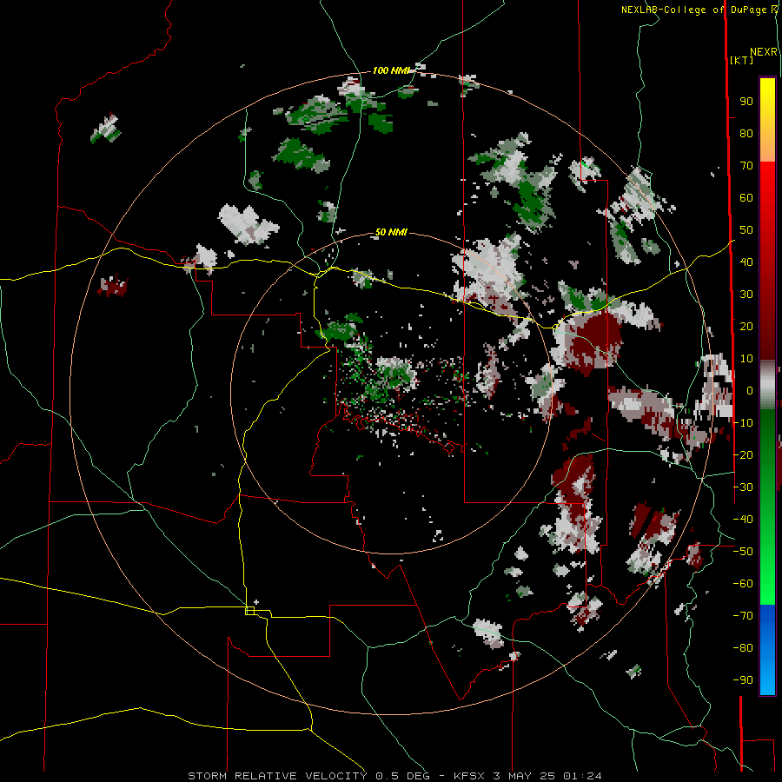Click the -60 value on velocity scale
This screenshot has height=782, width=782.
743,584
